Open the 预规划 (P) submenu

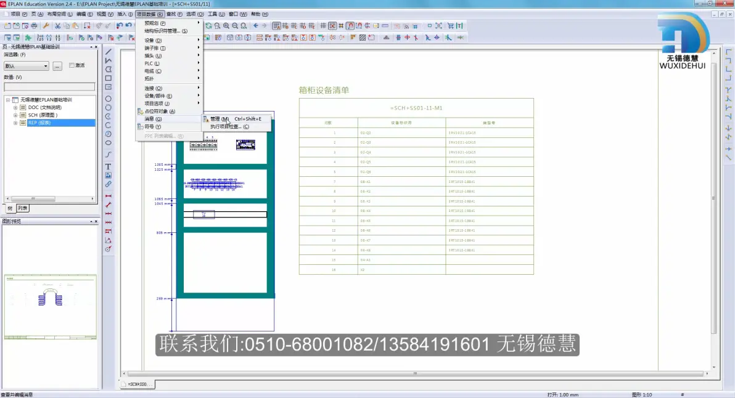169,23
